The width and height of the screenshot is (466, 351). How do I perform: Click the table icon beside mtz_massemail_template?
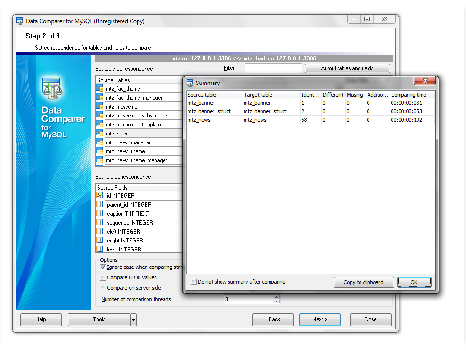click(99, 124)
